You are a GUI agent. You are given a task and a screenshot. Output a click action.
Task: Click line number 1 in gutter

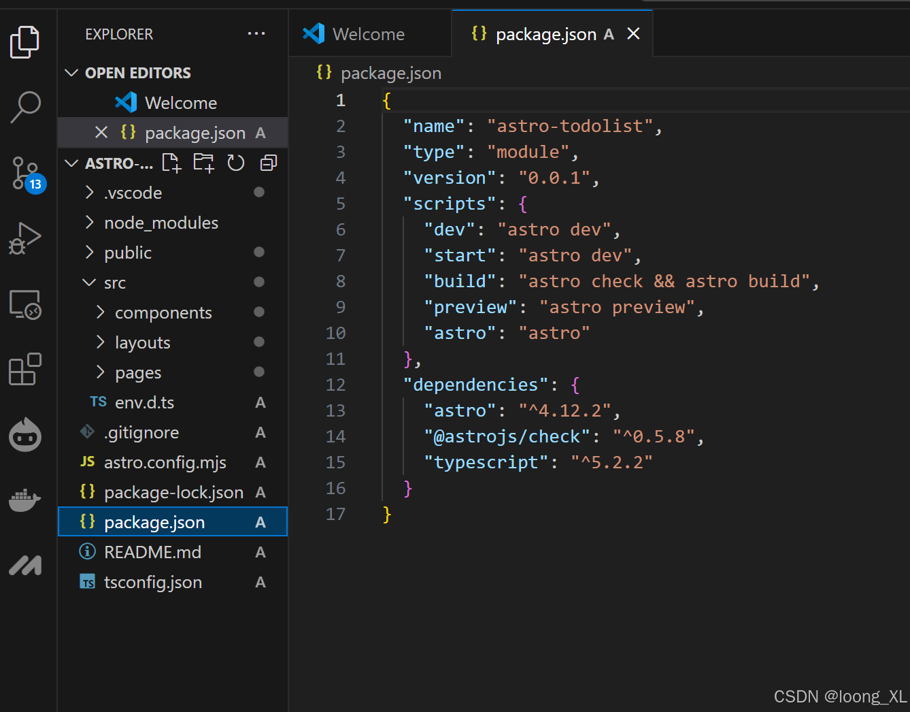click(x=341, y=100)
